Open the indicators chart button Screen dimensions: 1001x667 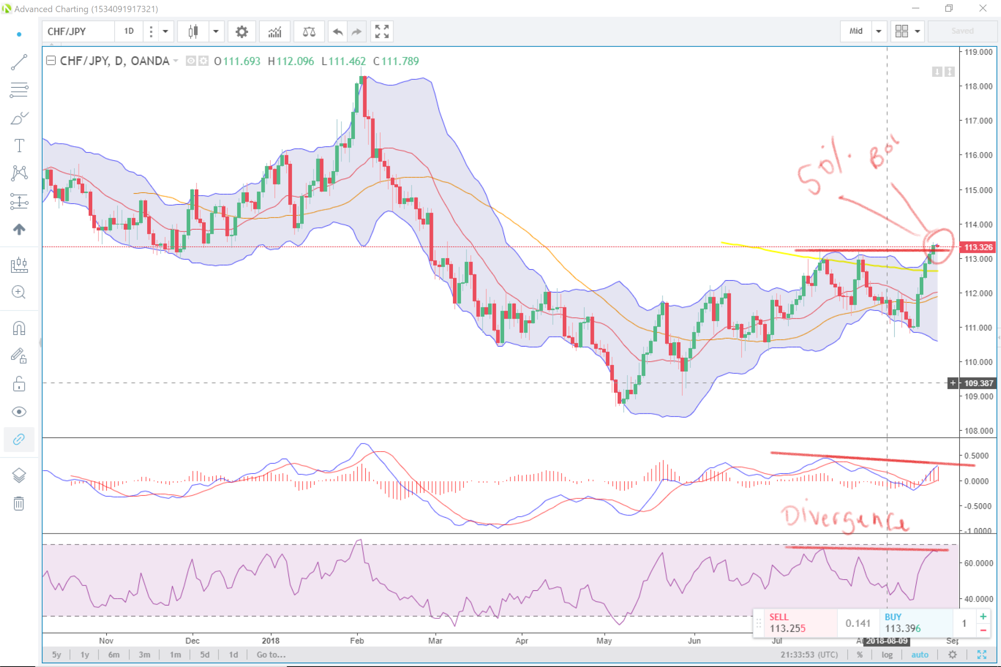click(x=275, y=31)
